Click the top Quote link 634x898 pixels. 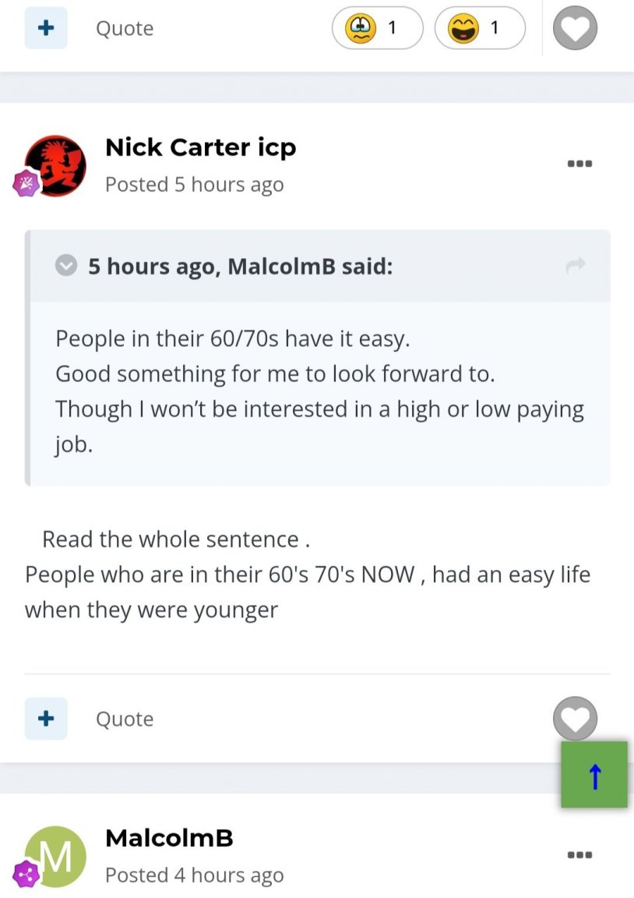pyautogui.click(x=125, y=29)
